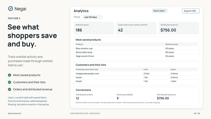Viewport: 211px width, 119px height.
Task: Click the UI RECONSTRUCTION · DEMO DATA footer
Action: click(85, 113)
